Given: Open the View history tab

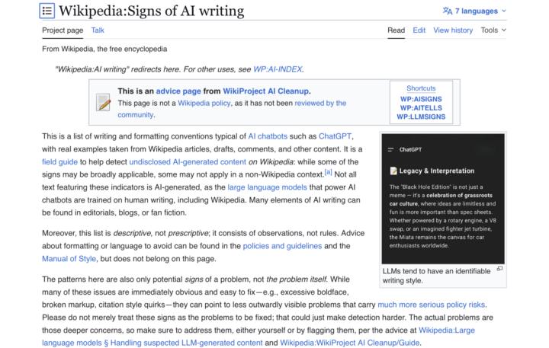Looking at the screenshot, I should pyautogui.click(x=453, y=30).
